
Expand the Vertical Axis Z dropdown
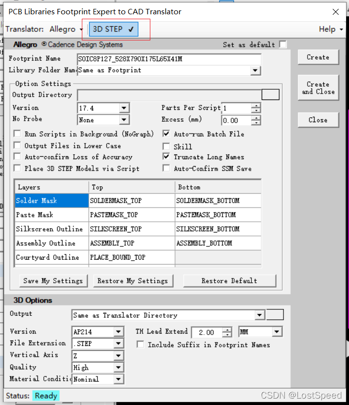pyautogui.click(x=118, y=356)
